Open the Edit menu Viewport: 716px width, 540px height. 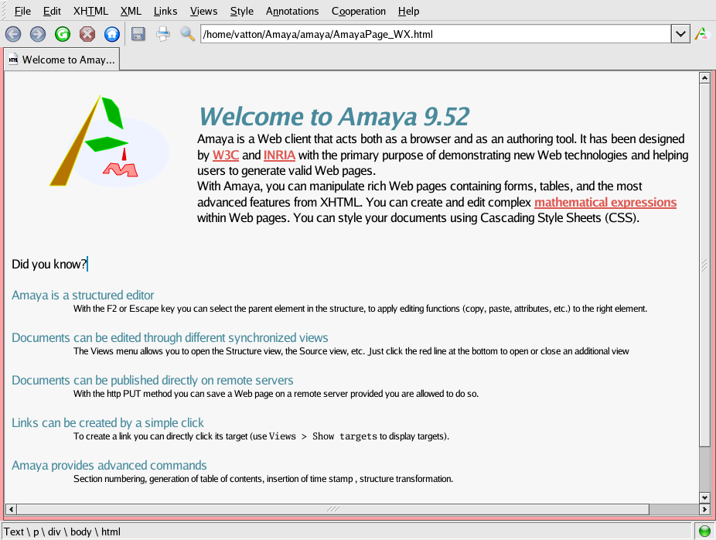(52, 11)
